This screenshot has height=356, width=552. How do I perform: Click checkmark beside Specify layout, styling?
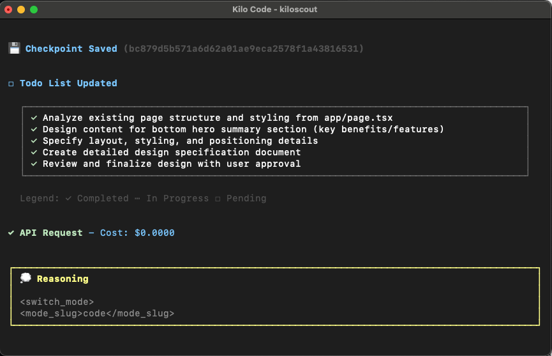tap(34, 141)
